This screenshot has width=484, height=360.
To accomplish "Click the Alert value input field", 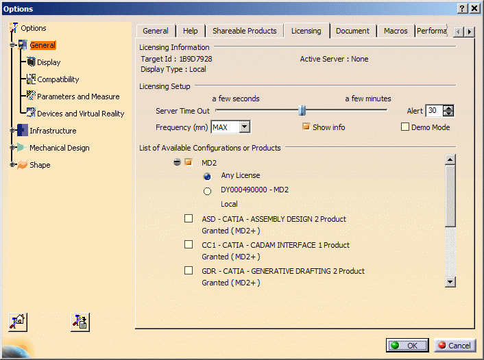I will point(435,111).
